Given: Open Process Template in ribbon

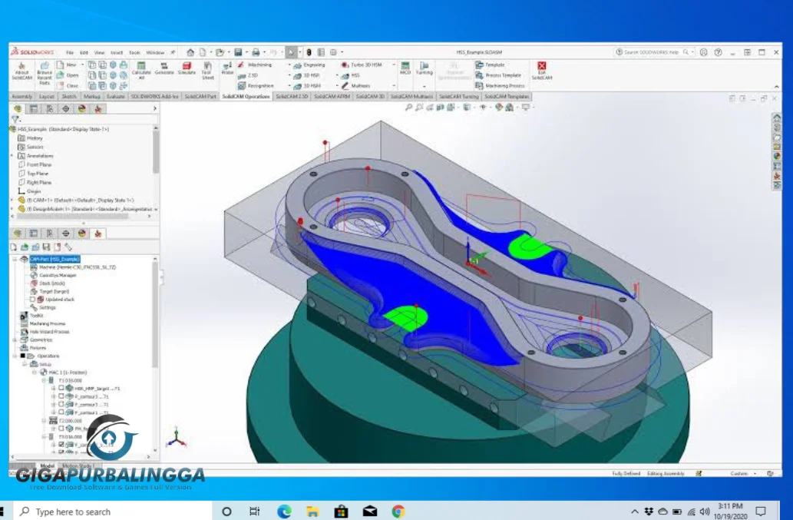Looking at the screenshot, I should (498, 75).
